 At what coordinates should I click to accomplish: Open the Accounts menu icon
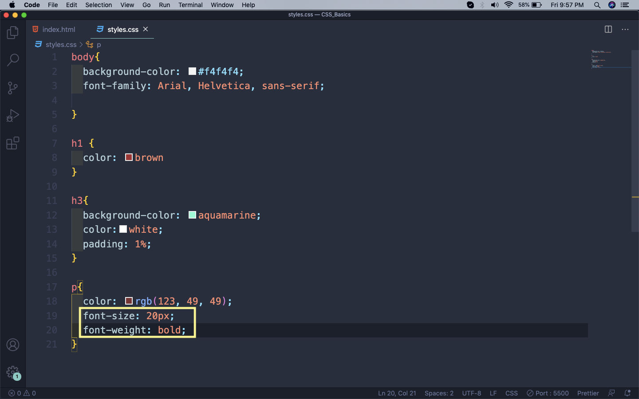13,345
